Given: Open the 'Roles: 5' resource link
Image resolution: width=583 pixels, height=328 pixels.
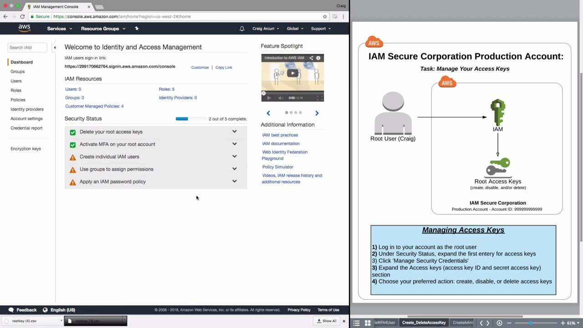Looking at the screenshot, I should [x=167, y=89].
